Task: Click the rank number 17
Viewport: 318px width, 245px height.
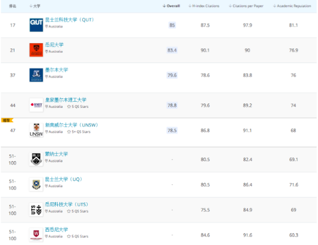Action: (13, 25)
